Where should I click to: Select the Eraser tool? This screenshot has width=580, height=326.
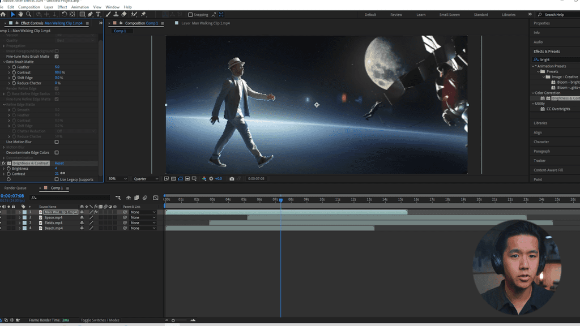124,14
